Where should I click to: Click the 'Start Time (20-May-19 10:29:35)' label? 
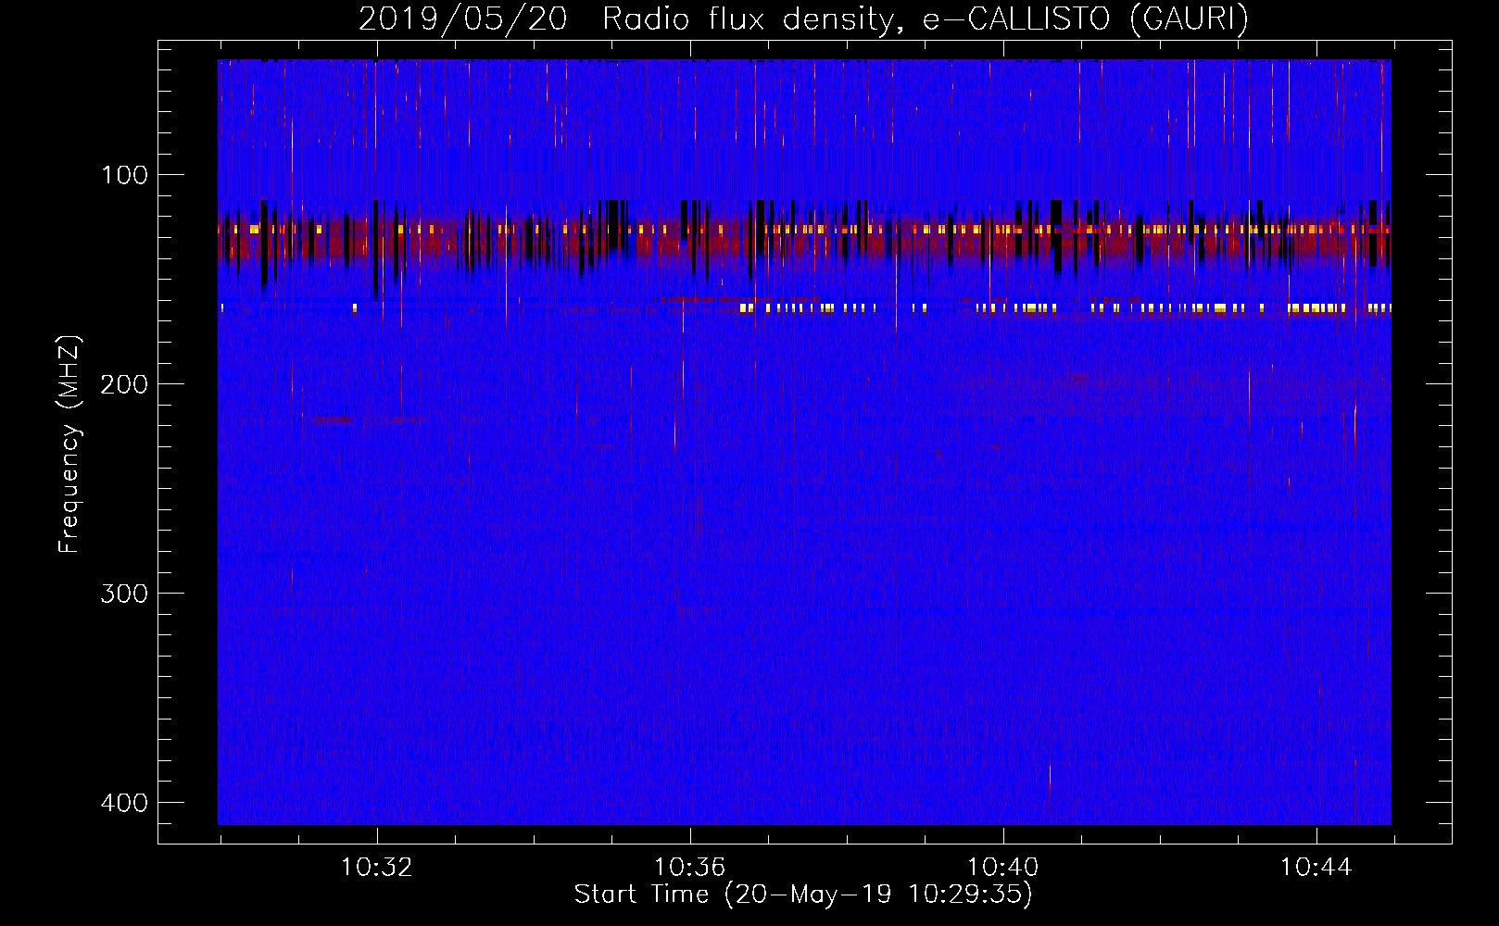point(803,895)
